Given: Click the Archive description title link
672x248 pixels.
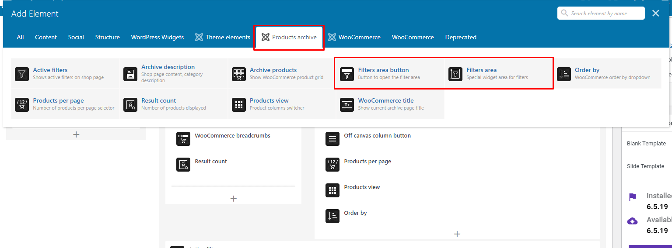Looking at the screenshot, I should (168, 67).
